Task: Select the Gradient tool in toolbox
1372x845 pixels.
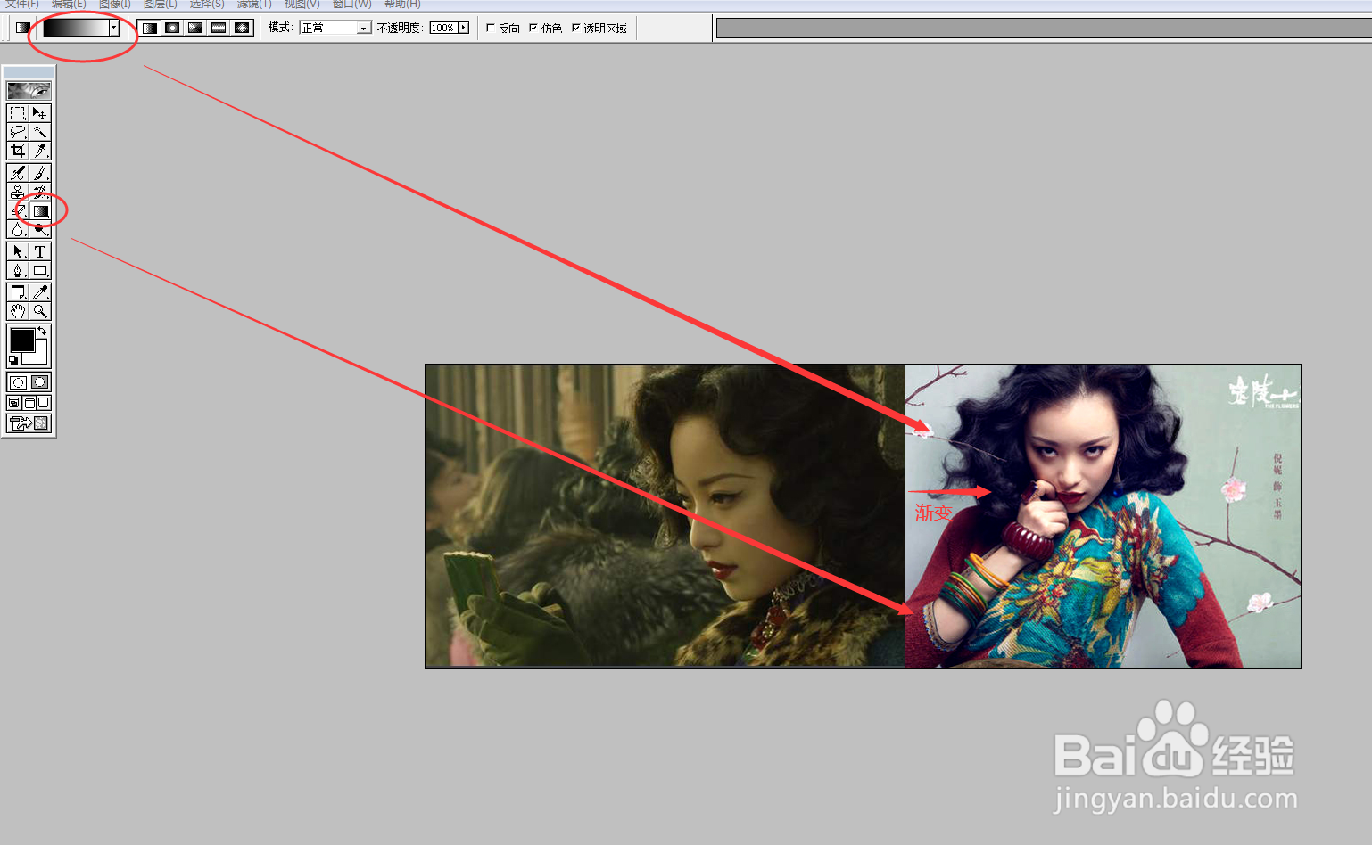Action: tap(40, 211)
